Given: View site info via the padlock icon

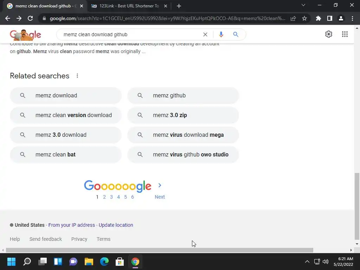Looking at the screenshot, I should (x=44, y=18).
